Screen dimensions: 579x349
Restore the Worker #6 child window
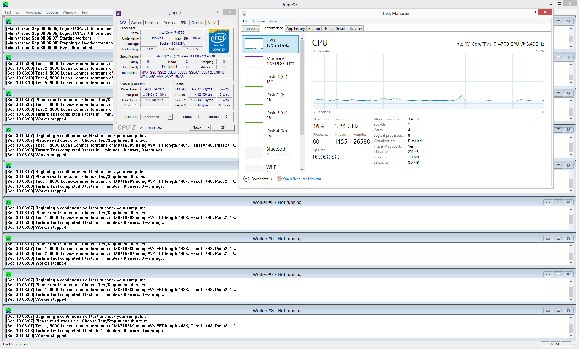click(x=558, y=239)
